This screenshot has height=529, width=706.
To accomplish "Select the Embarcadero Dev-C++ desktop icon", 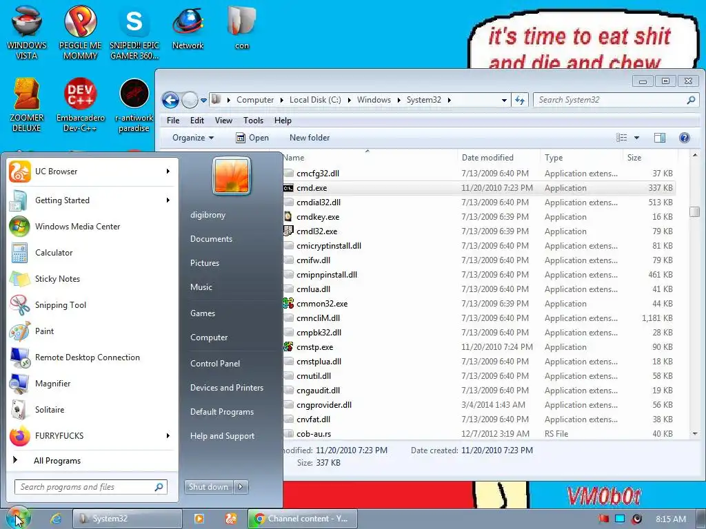I will click(80, 105).
